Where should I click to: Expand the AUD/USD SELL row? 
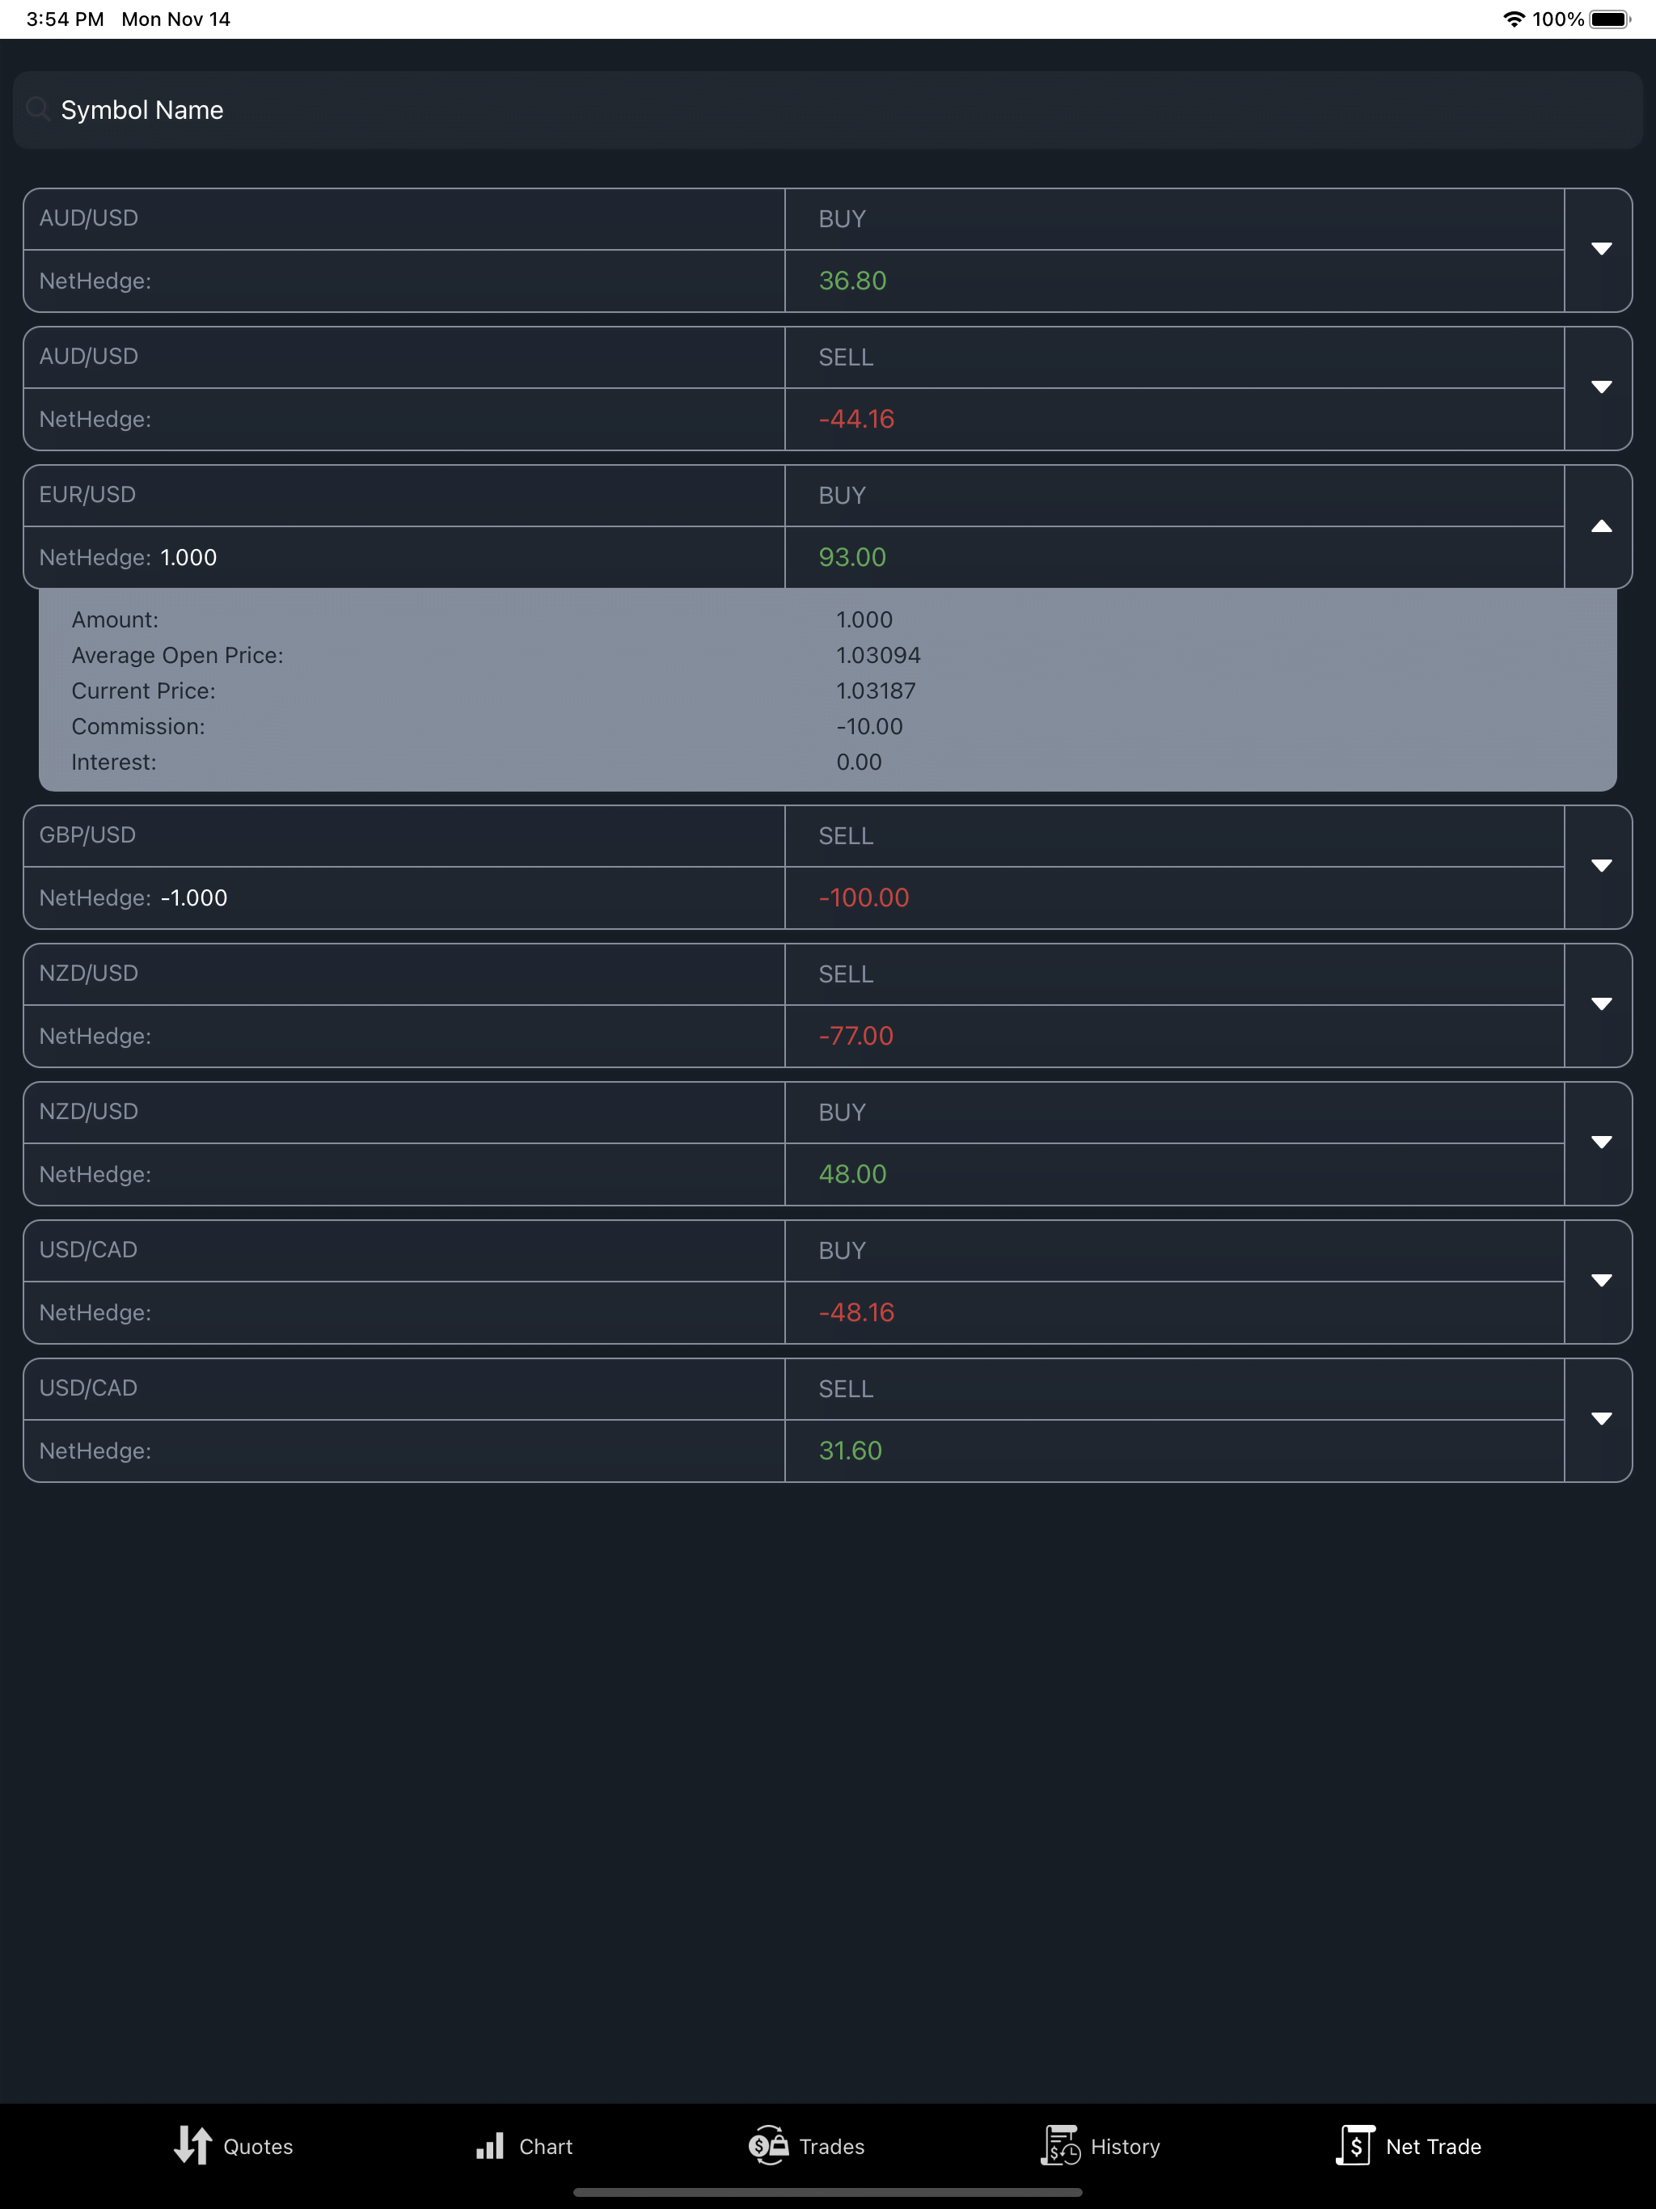point(1600,387)
